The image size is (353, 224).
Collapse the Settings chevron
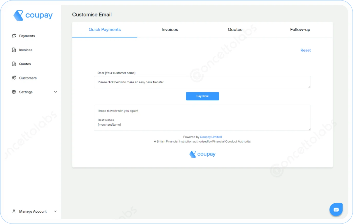pos(55,92)
